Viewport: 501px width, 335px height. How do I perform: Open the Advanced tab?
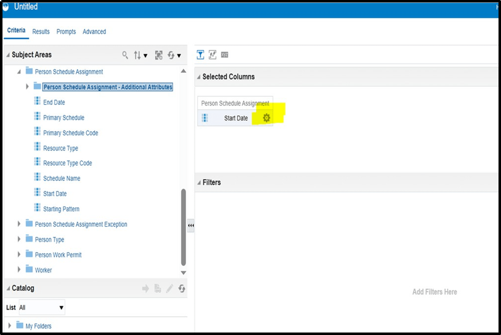pos(94,32)
